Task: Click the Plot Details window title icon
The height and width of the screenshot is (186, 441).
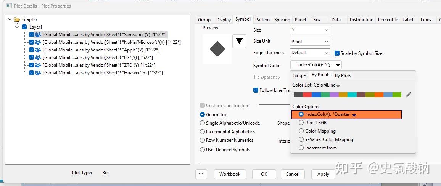Action: click(9, 6)
